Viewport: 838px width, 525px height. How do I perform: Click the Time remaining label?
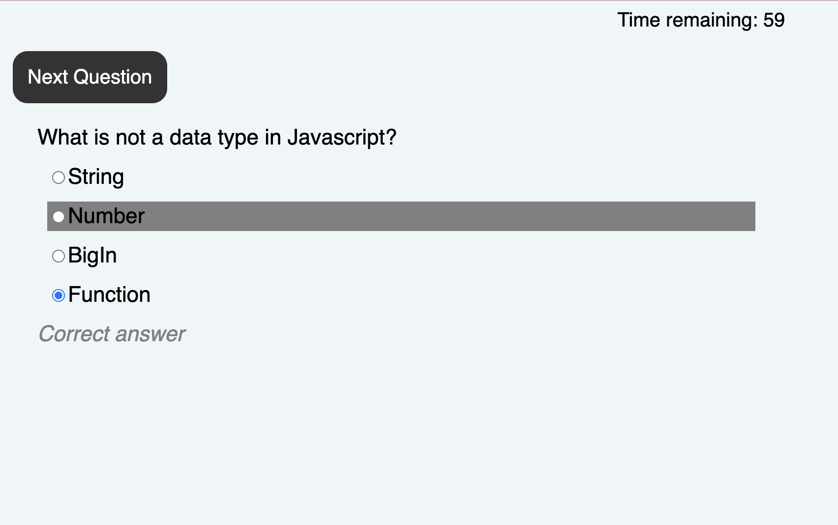coord(688,20)
